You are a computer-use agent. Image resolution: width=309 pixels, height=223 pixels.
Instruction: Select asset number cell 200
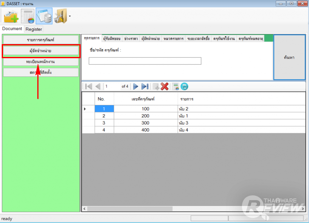(146, 116)
